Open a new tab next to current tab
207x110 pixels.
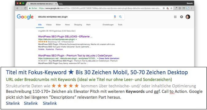click(x=61, y=4)
